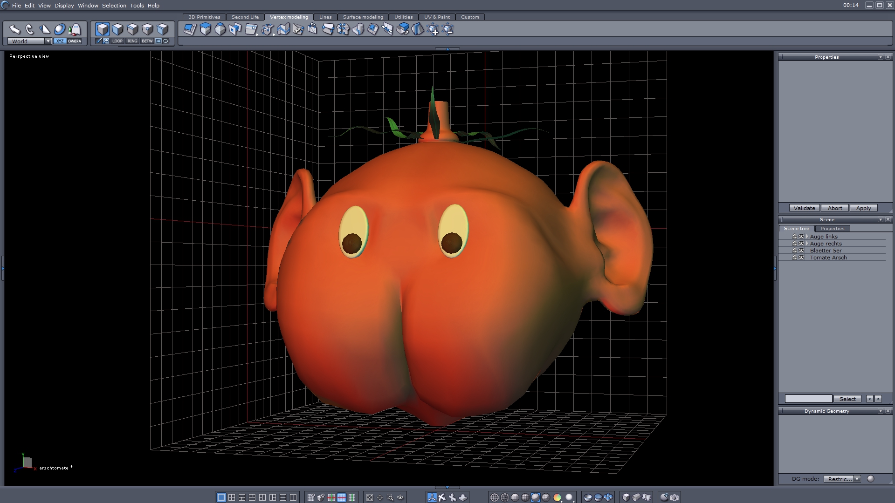
Task: Click the zoom magnifier icon in bottom bar
Action: point(390,497)
